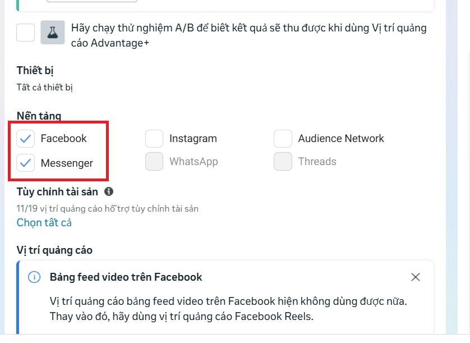Click the disabled WhatsApp checkbox
The width and height of the screenshot is (470, 343).
pos(154,162)
